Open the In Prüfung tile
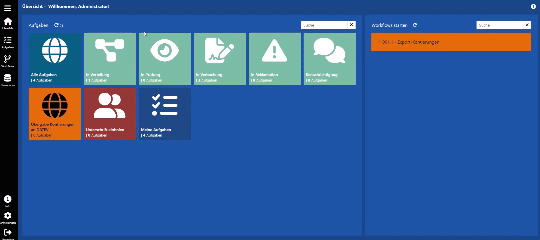The height and width of the screenshot is (240, 540). 165,59
